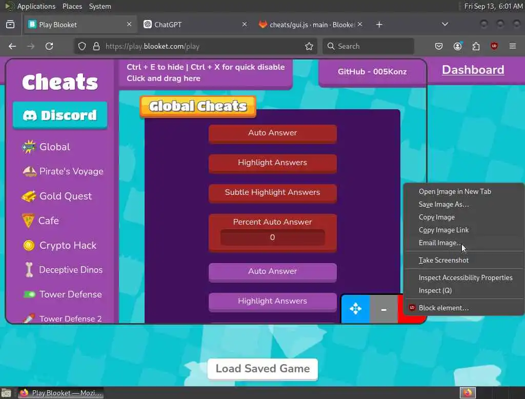The width and height of the screenshot is (525, 399).
Task: Open the Firefox hamburger menu
Action: pyautogui.click(x=513, y=46)
